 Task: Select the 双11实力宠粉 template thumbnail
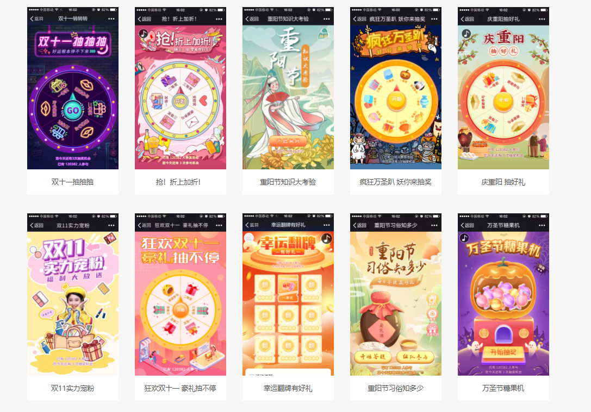73,294
